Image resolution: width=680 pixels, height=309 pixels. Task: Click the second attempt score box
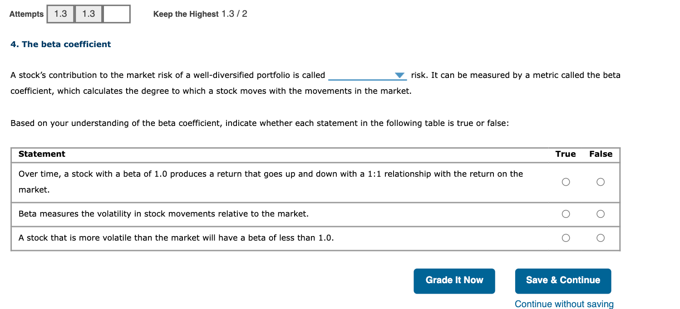89,14
